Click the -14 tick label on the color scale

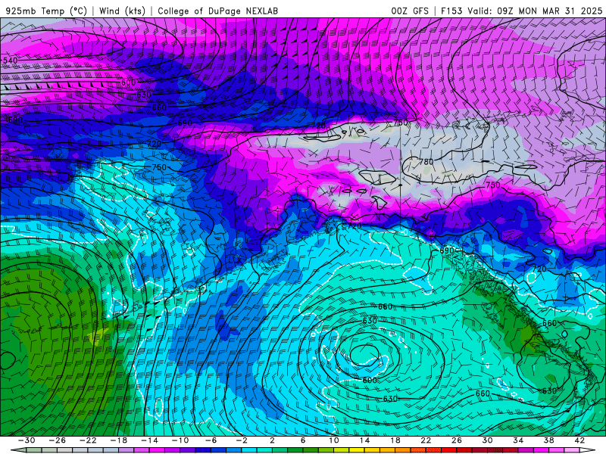(150, 440)
